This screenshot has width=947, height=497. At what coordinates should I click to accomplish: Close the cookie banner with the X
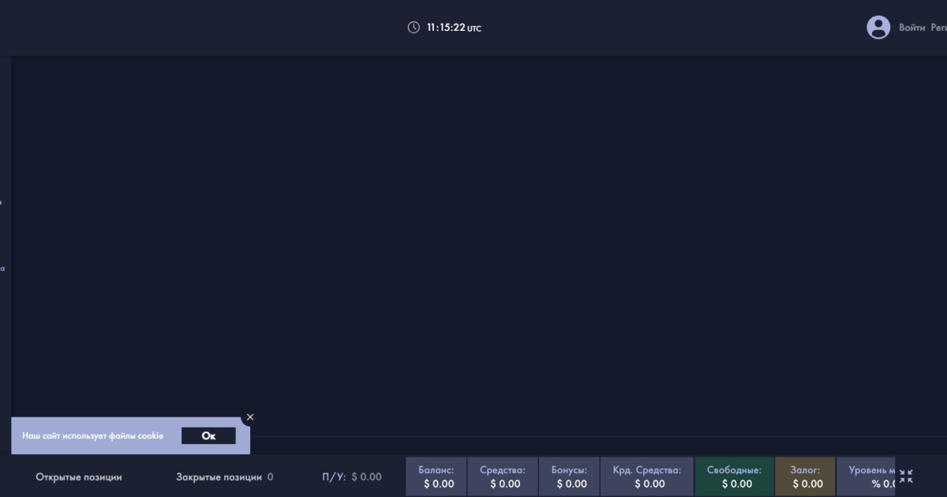pyautogui.click(x=250, y=417)
